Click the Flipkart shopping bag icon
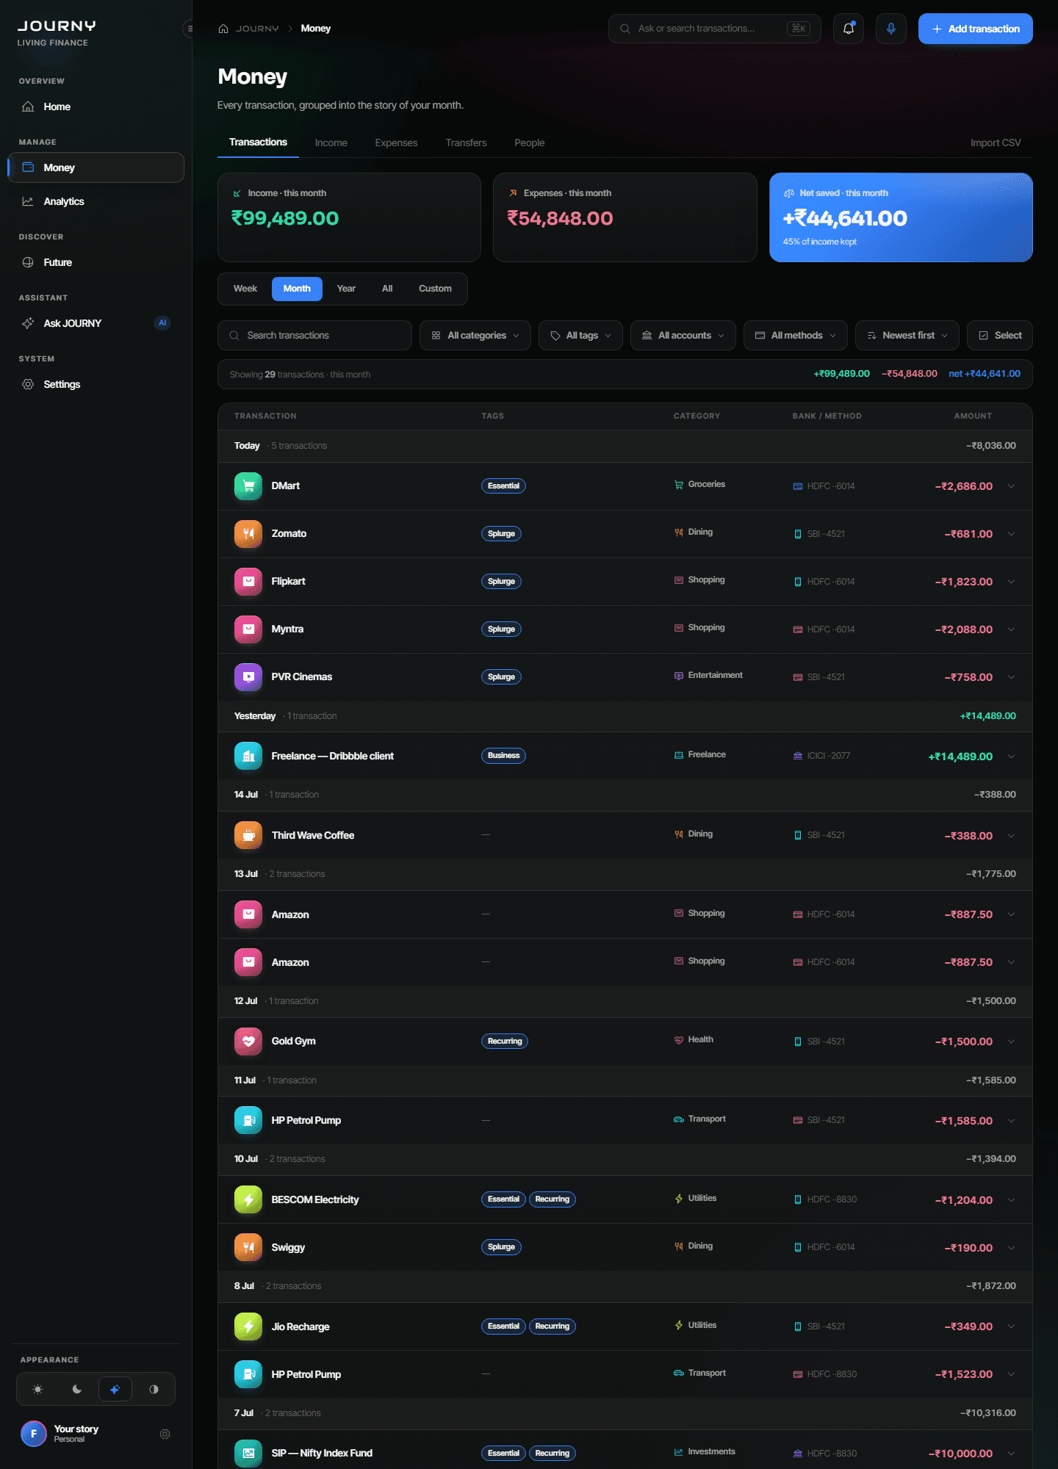Screen dimensions: 1058x1469 click(248, 582)
